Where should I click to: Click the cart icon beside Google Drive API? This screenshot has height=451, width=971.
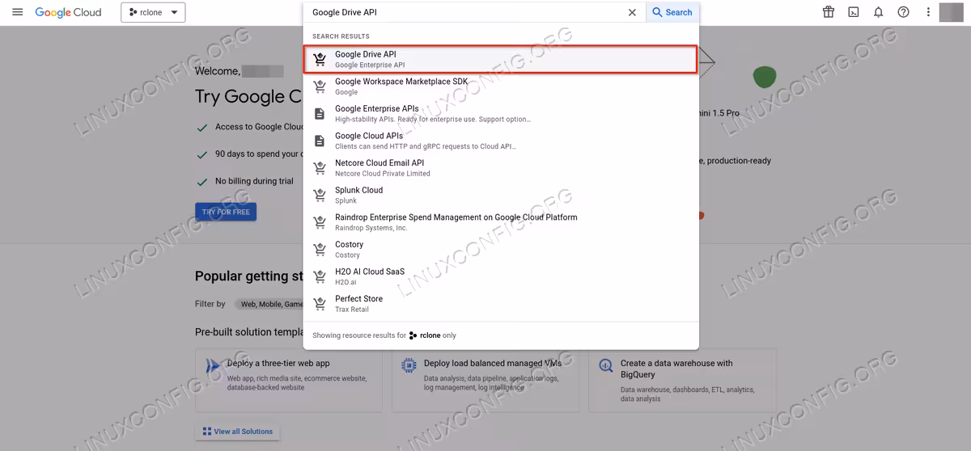[x=320, y=59]
